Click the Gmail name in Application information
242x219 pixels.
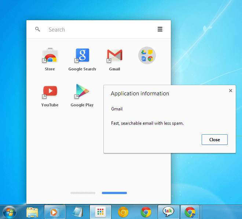(x=117, y=109)
